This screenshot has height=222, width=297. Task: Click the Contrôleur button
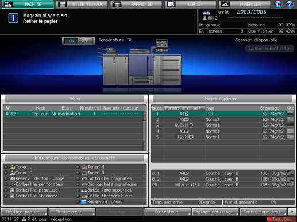[167, 212]
